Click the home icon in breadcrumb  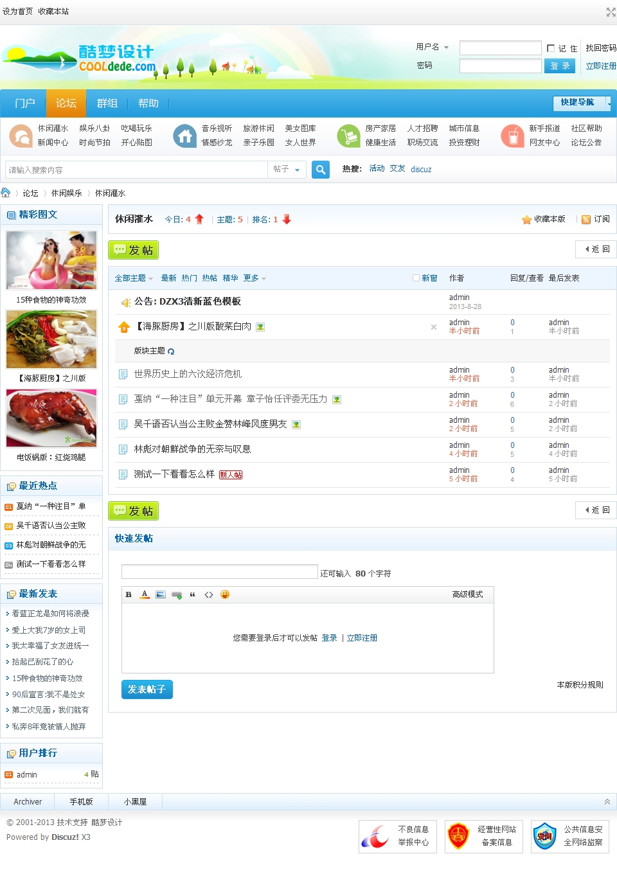pyautogui.click(x=6, y=193)
